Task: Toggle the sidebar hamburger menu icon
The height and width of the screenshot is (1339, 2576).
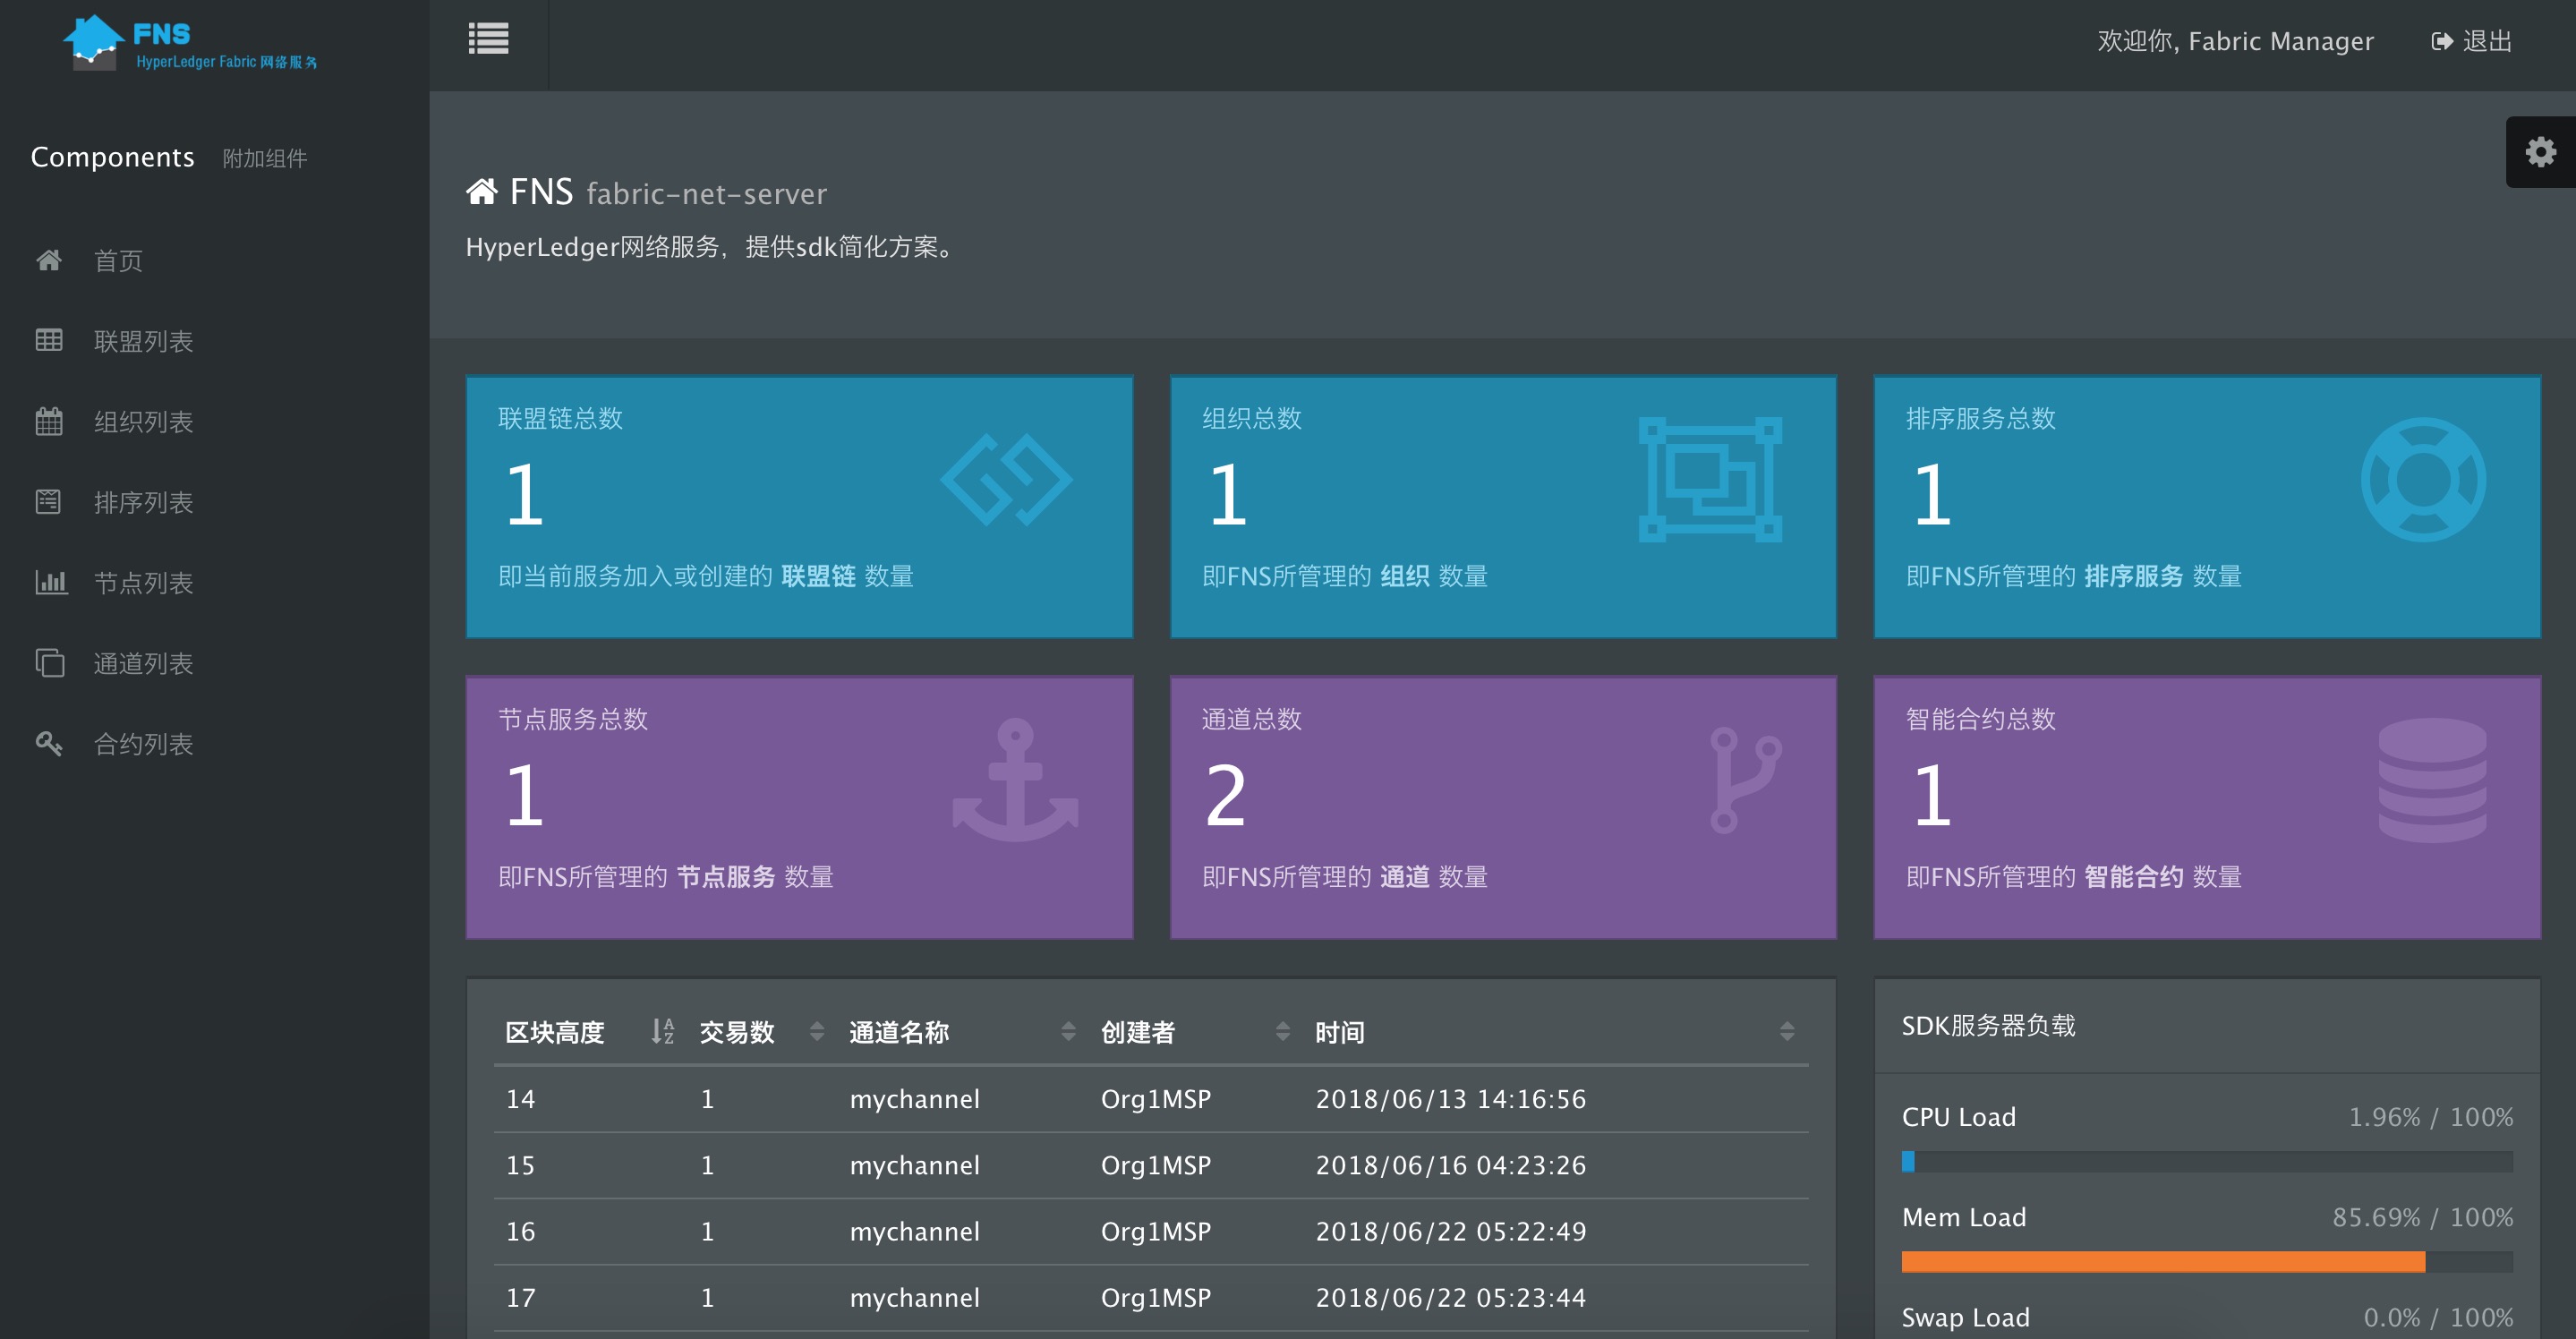Action: point(488,40)
